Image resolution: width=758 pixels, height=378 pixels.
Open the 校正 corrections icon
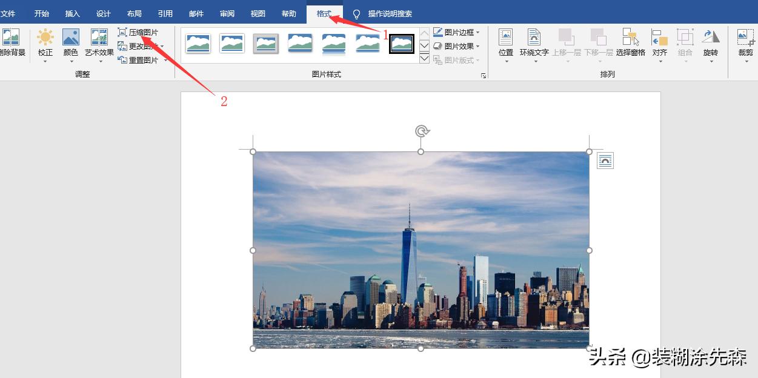pyautogui.click(x=45, y=37)
